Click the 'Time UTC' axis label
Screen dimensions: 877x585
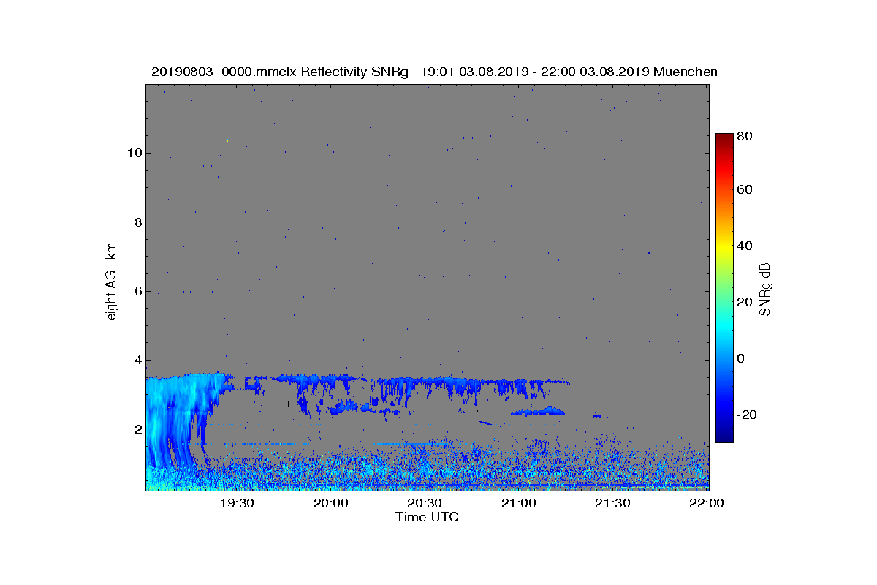tap(427, 517)
